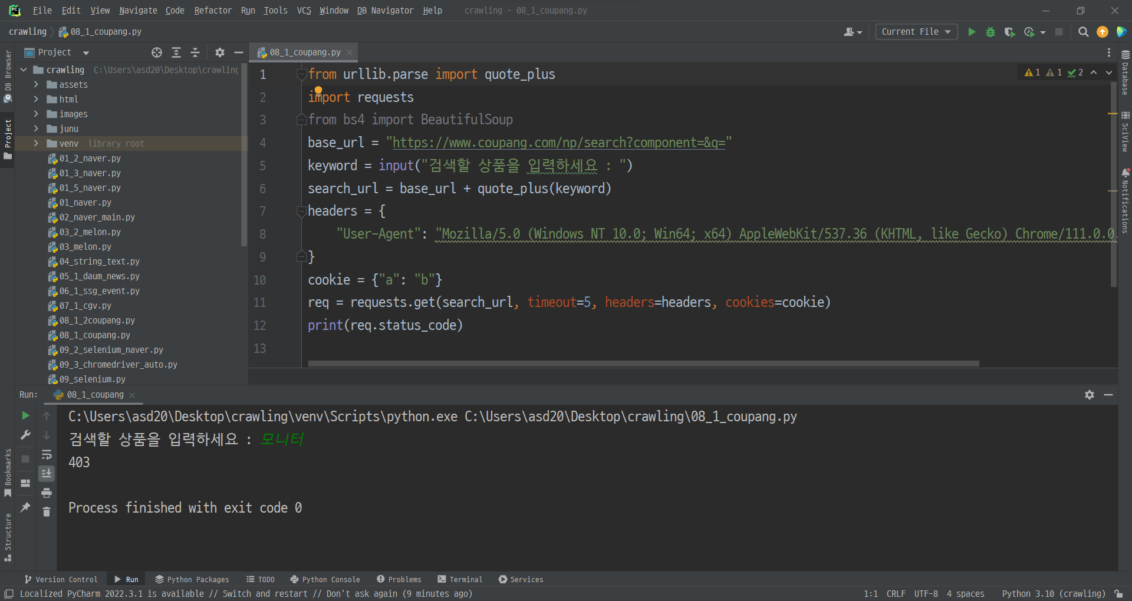The image size is (1132, 601).
Task: Open 09_selenium.py in project tree
Action: click(x=92, y=379)
